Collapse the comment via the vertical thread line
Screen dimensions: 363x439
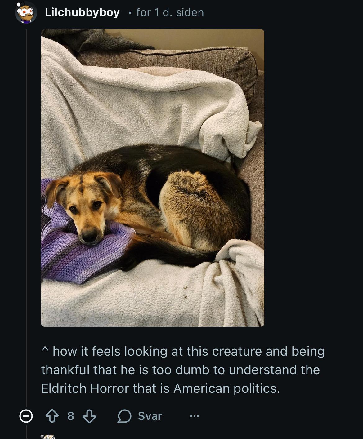click(x=26, y=217)
